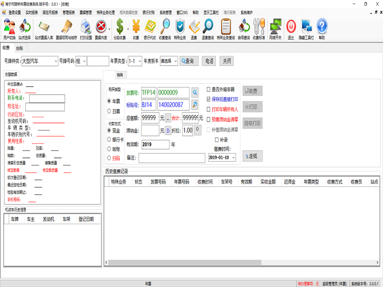Click the D button next to 滞纳金

click(168, 131)
